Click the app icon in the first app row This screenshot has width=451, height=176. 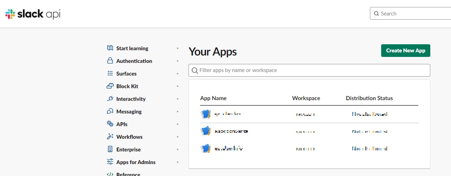[x=206, y=114]
